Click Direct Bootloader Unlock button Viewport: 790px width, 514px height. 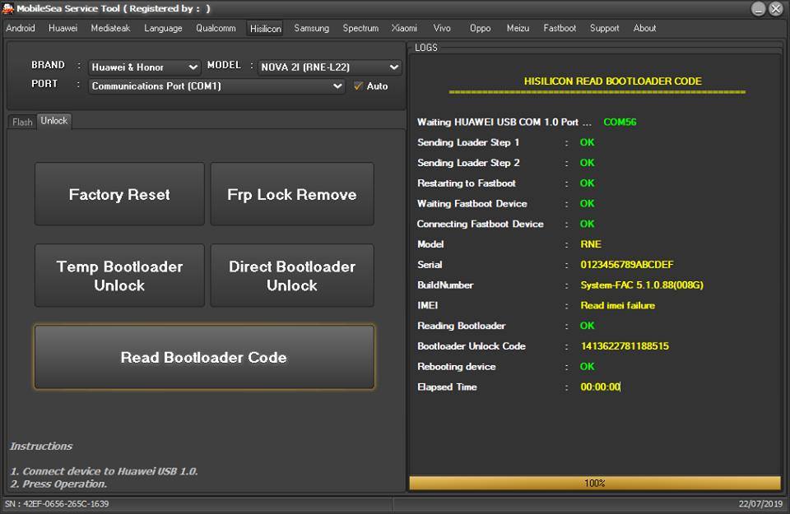pos(292,276)
